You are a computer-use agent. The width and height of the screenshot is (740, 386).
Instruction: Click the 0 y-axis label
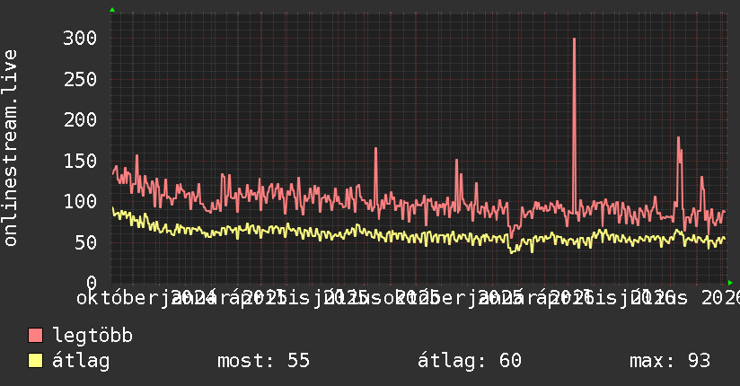coord(92,283)
